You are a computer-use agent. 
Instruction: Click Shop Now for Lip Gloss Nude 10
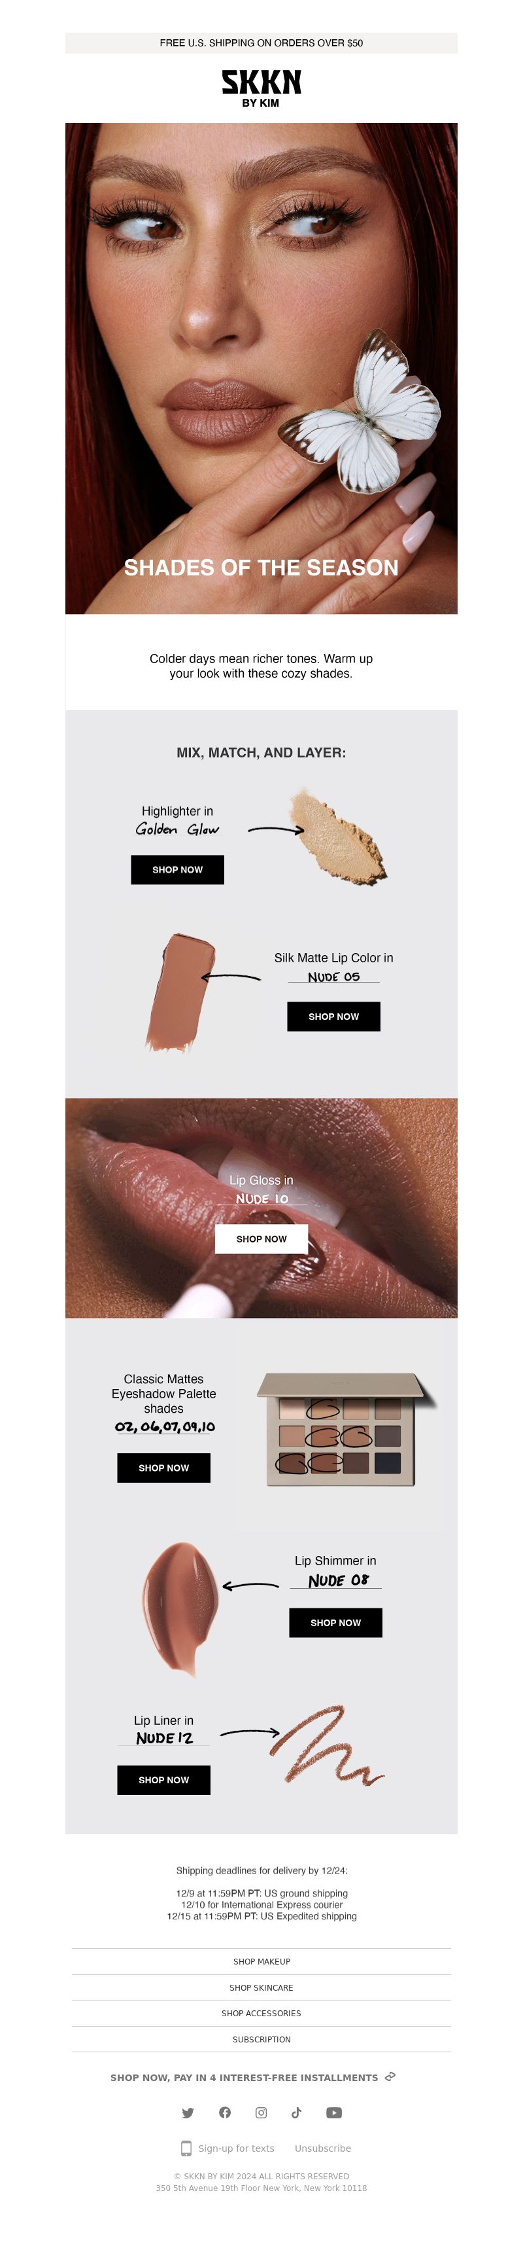pos(261,1238)
